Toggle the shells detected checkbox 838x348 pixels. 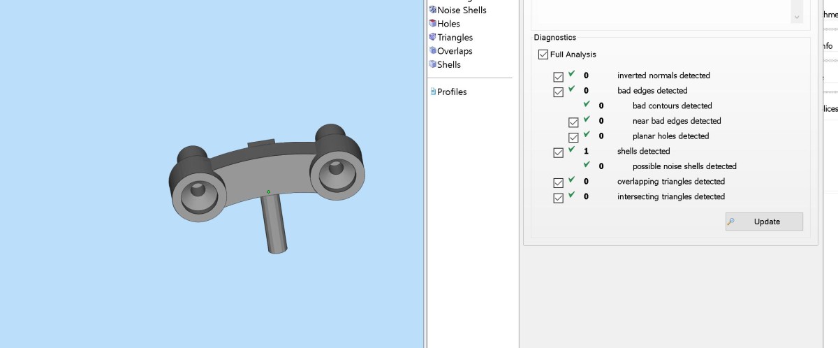(x=558, y=152)
